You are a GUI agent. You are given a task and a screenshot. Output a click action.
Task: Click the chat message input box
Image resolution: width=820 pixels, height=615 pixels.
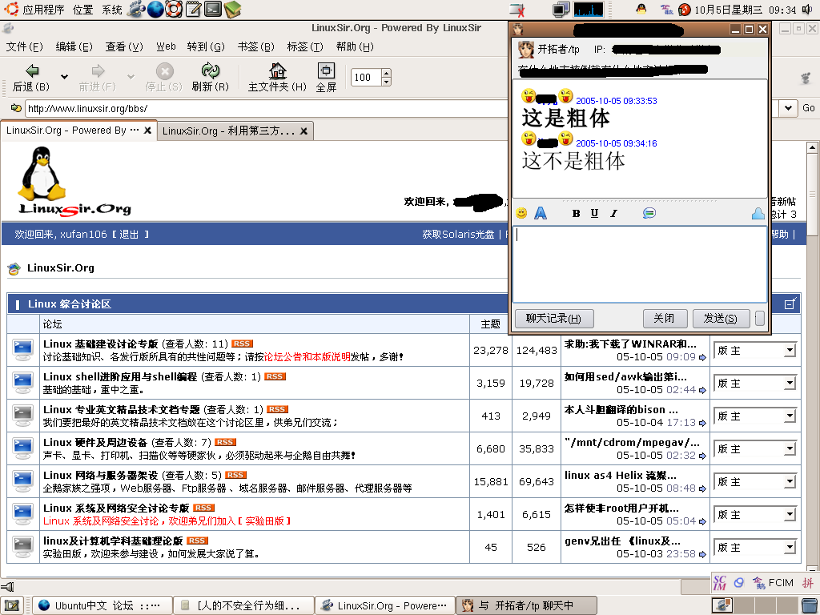click(x=640, y=264)
